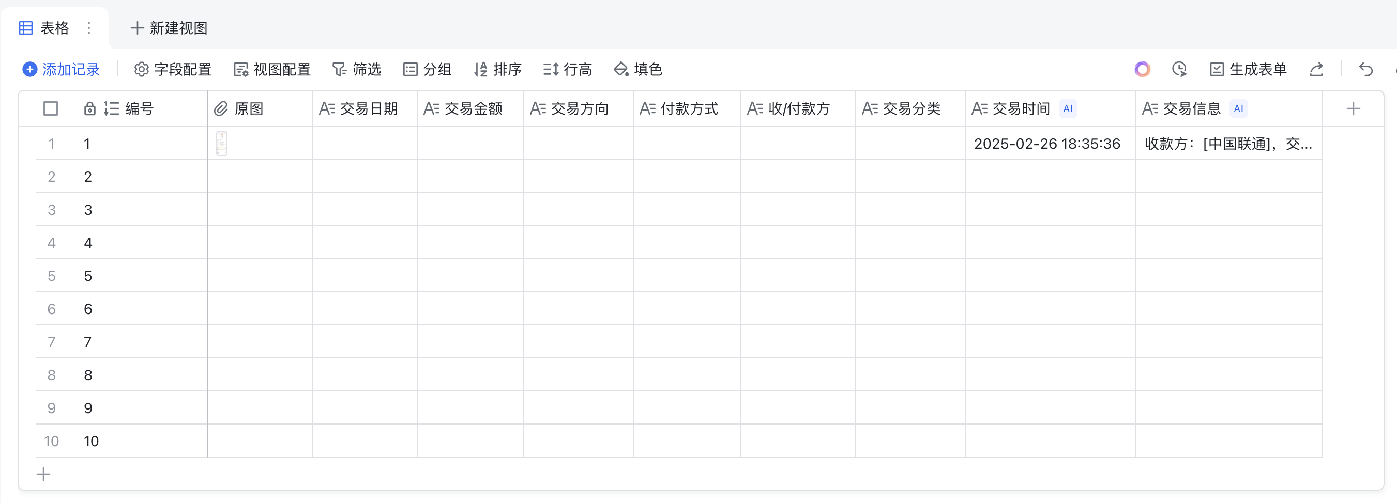Viewport: 1397px width, 503px height.
Task: Open the clock history icon
Action: tap(1179, 69)
